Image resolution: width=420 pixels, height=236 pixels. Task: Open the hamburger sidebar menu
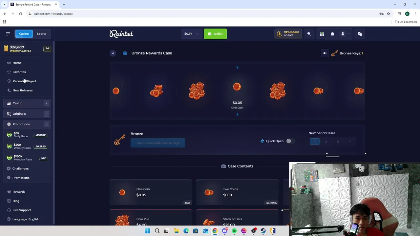click(x=8, y=34)
